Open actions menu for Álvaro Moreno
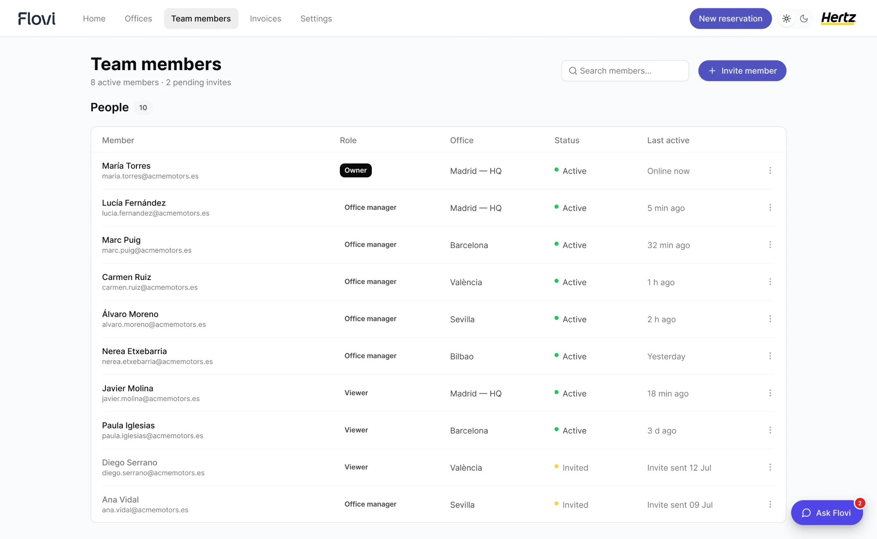 (x=770, y=319)
